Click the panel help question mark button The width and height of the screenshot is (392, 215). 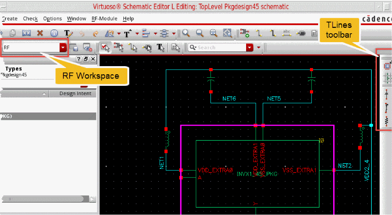tap(79, 59)
